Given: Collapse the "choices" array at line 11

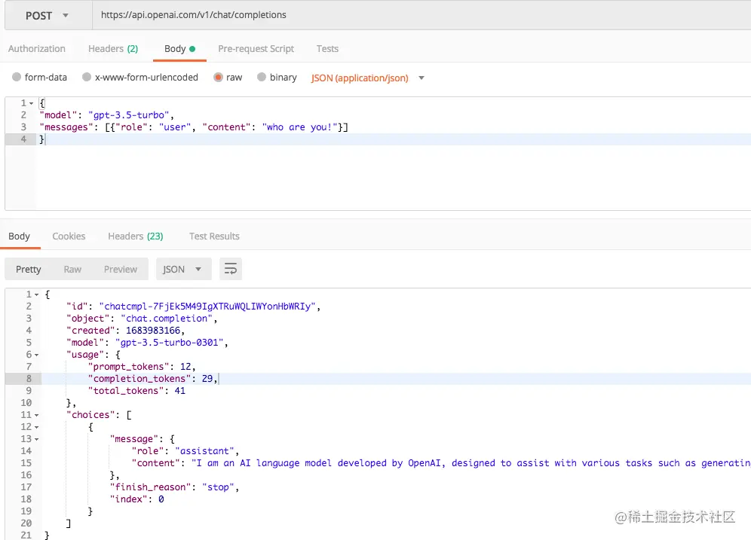Looking at the screenshot, I should pos(36,415).
